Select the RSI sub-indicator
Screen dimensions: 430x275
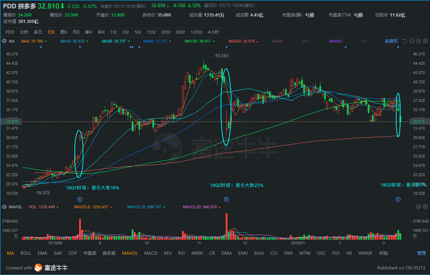point(181,254)
